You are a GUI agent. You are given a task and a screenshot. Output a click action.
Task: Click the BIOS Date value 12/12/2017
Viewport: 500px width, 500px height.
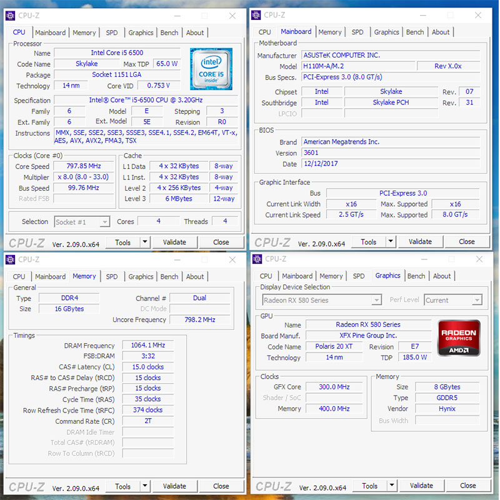tap(391, 164)
